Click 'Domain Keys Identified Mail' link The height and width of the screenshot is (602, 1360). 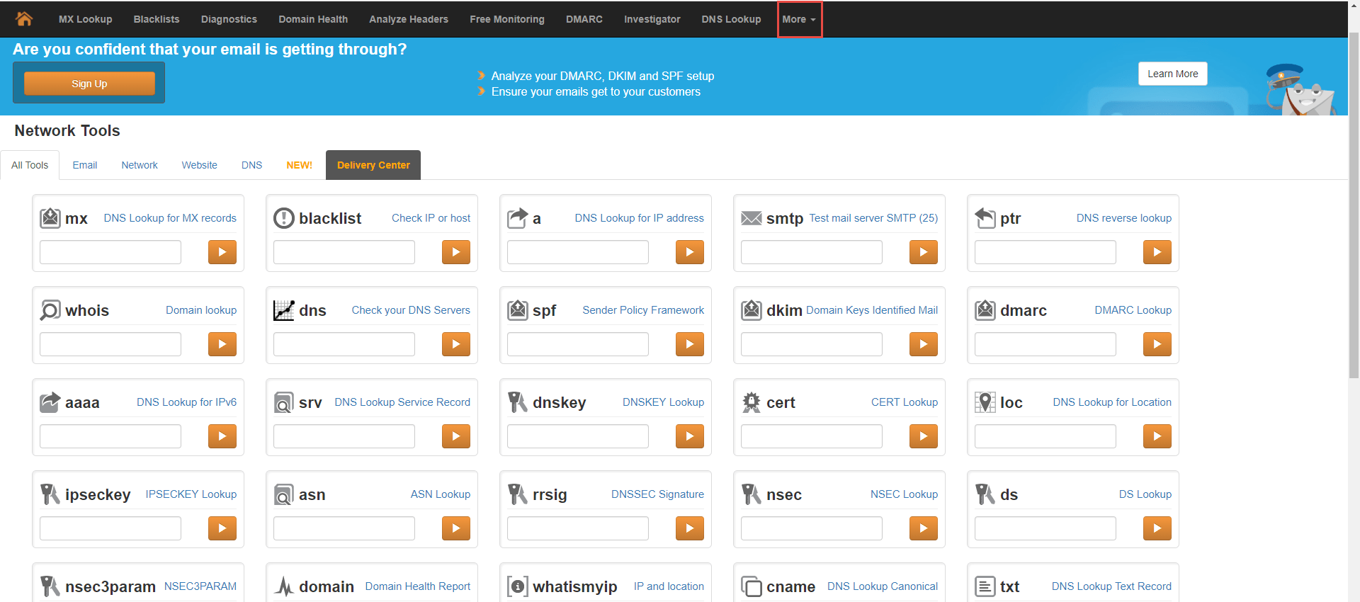point(872,310)
